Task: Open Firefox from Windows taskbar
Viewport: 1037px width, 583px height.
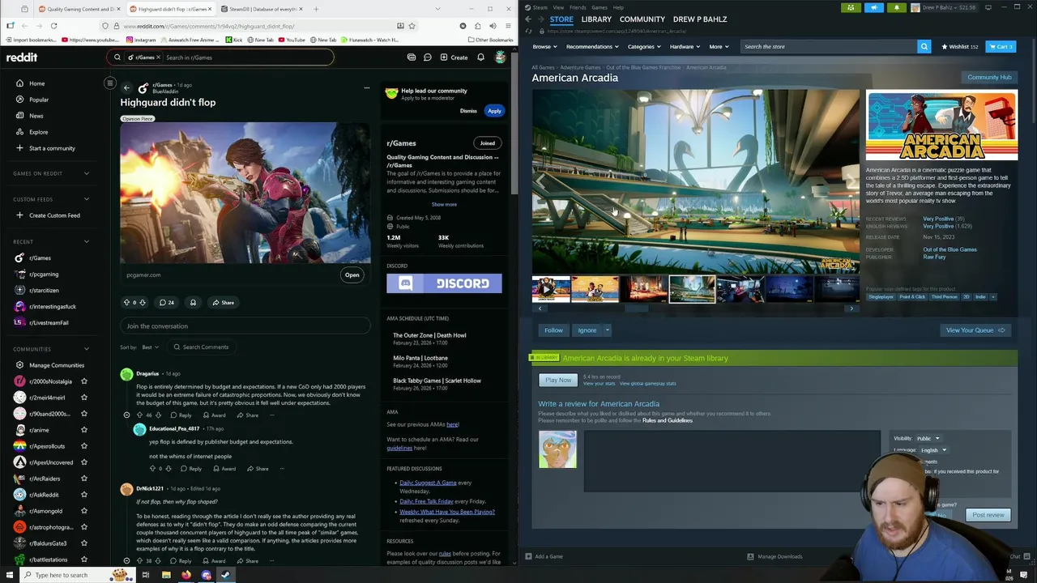Action: (x=186, y=575)
